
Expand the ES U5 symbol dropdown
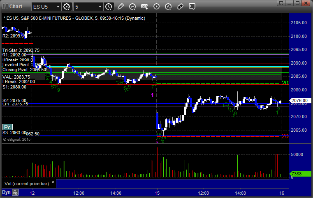(58, 7)
